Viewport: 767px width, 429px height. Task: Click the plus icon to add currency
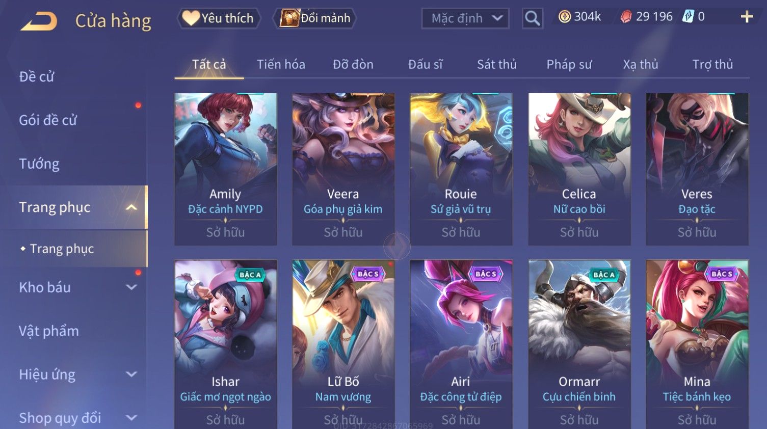747,17
